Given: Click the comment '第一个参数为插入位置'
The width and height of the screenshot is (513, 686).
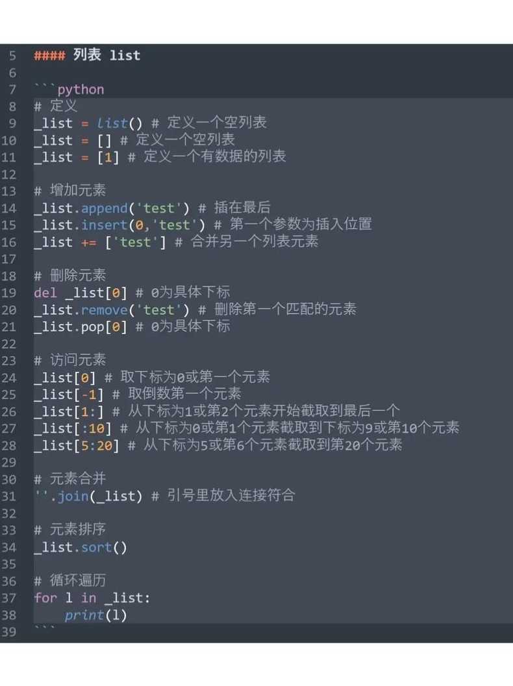Looking at the screenshot, I should (301, 224).
